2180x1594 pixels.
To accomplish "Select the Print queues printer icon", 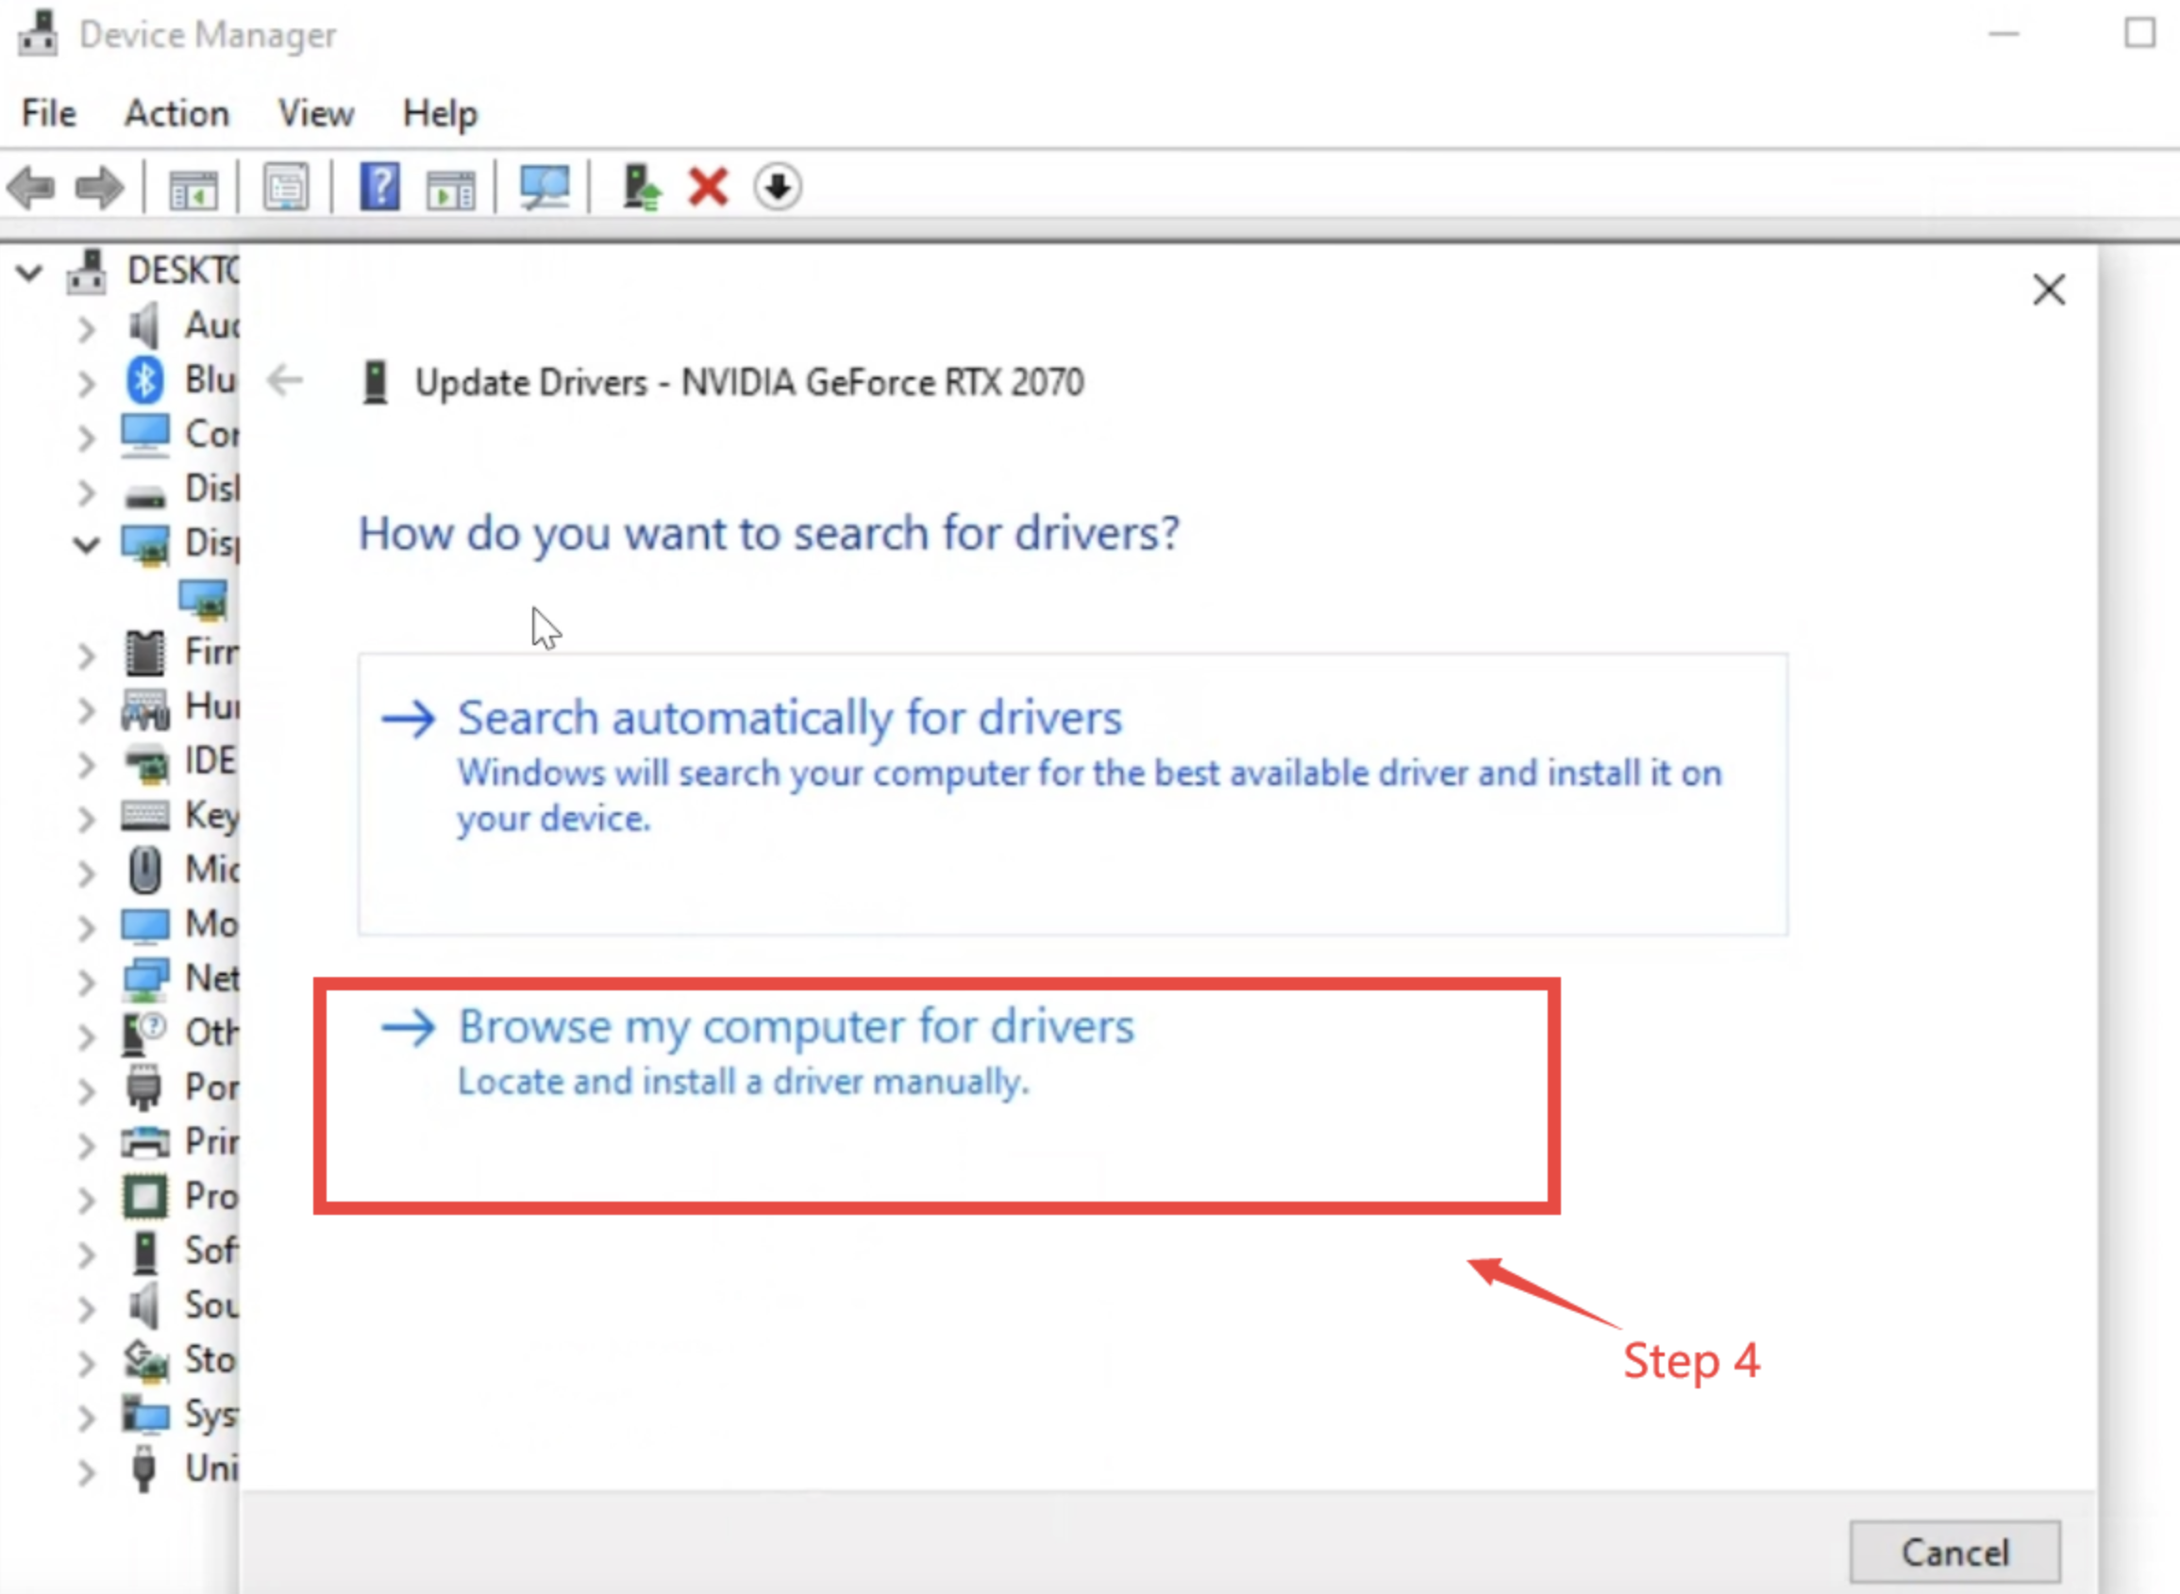I will pos(145,1141).
